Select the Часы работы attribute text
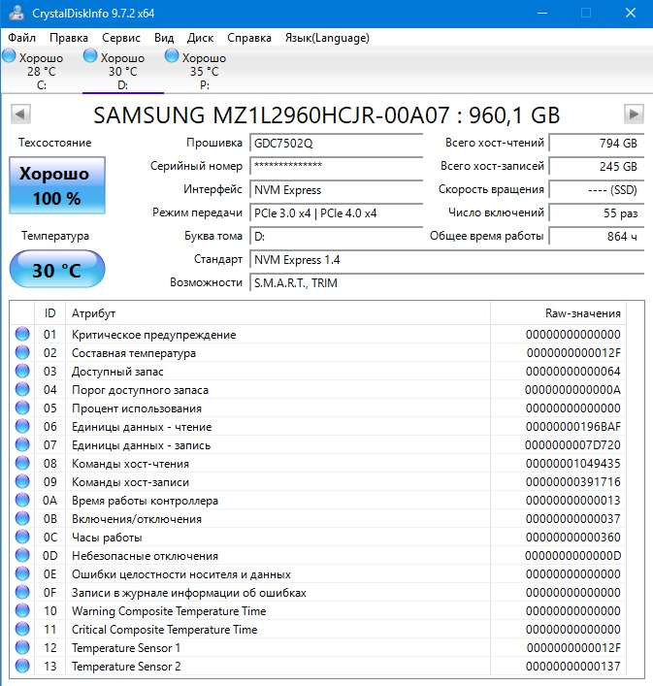 107,538
